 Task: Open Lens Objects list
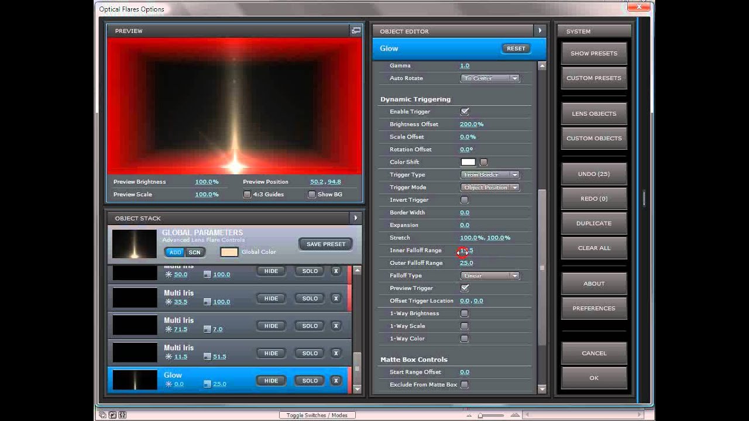[x=594, y=113]
